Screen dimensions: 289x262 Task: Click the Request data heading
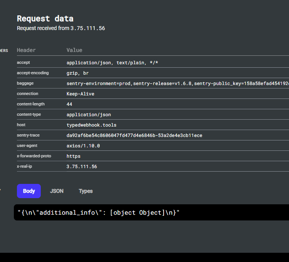45,18
